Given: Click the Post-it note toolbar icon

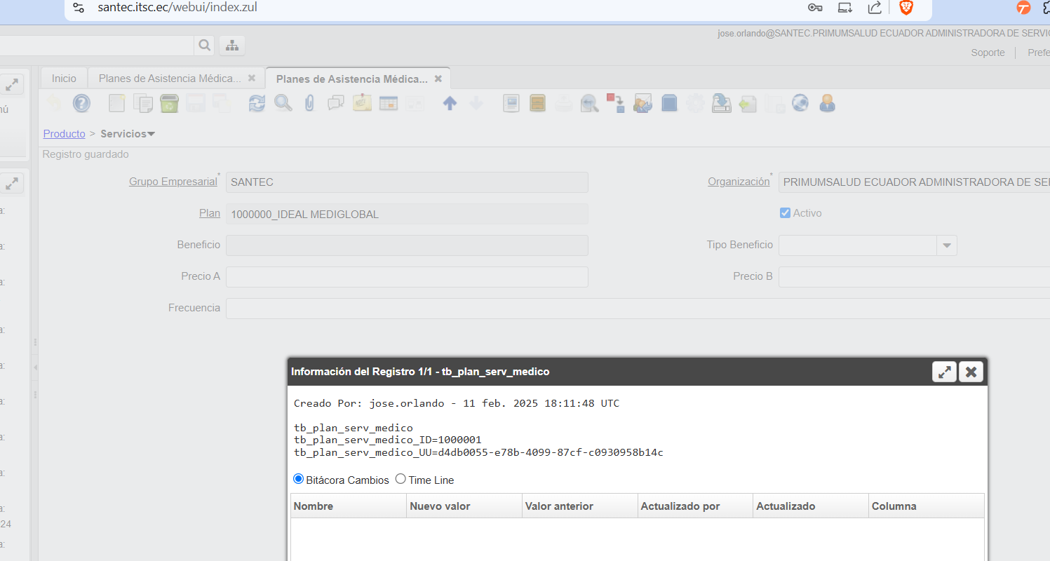Looking at the screenshot, I should (x=362, y=104).
